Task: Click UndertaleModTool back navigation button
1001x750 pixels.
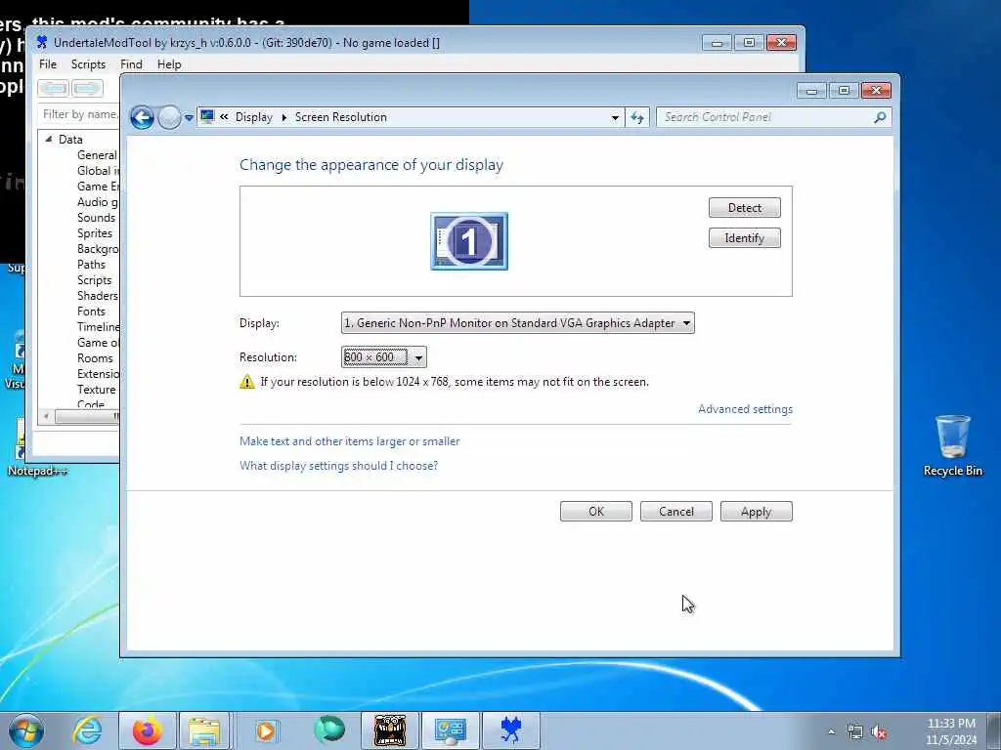Action: 54,88
